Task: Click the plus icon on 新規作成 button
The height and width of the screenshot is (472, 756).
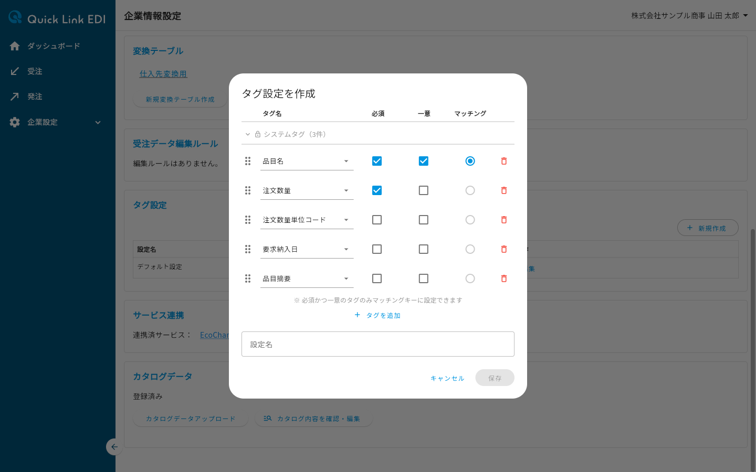Action: pos(690,228)
